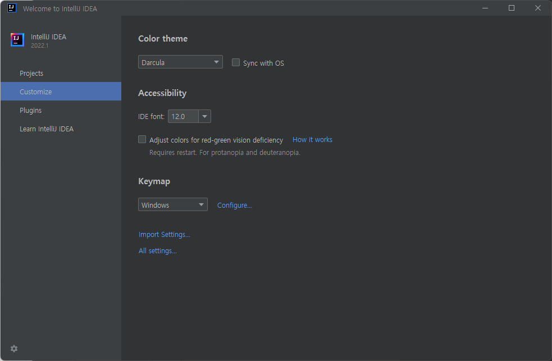Maximize the Welcome window
This screenshot has height=361, width=552.
tap(512, 8)
